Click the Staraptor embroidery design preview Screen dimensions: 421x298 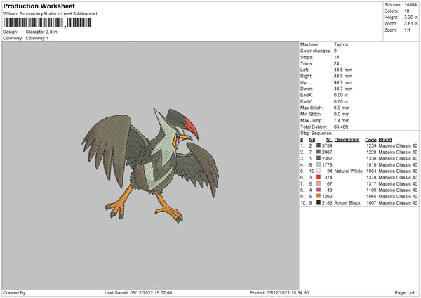150,165
